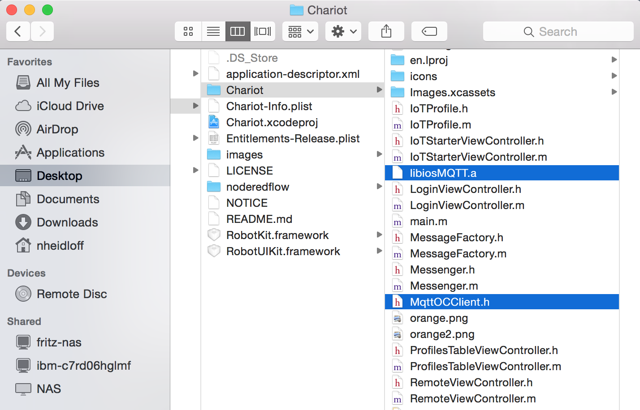This screenshot has width=640, height=410.
Task: Open the item arrangement dropdown
Action: click(300, 31)
